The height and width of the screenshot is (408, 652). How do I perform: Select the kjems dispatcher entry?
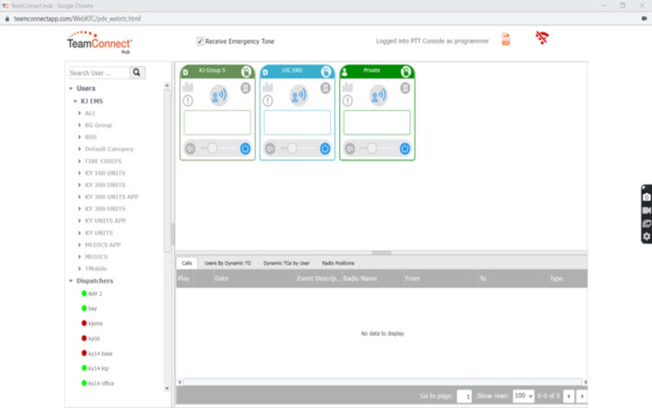click(95, 323)
